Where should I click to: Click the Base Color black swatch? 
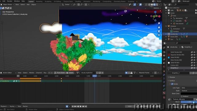tap(189, 93)
